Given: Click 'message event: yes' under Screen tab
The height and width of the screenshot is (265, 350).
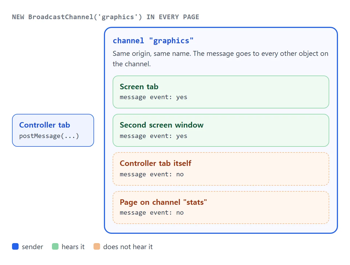Looking at the screenshot, I should click(153, 97).
